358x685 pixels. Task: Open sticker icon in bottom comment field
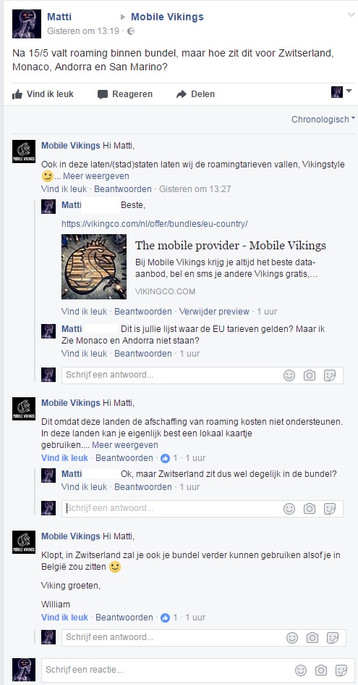[341, 670]
